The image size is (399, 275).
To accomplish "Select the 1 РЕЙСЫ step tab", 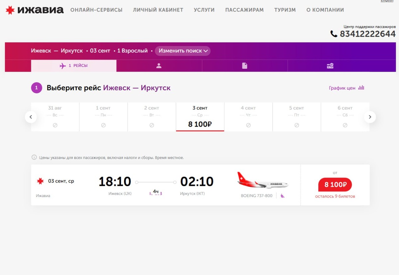I will [x=74, y=66].
